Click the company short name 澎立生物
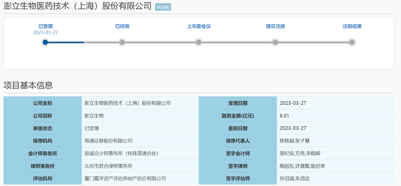 click(94, 116)
